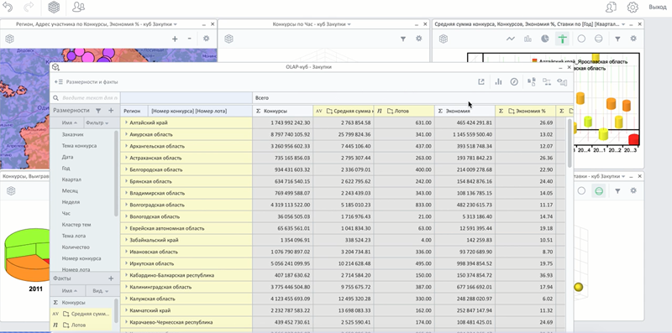
Task: Open Средняя сумма конкурса title dropdown arrow
Action: [623, 24]
